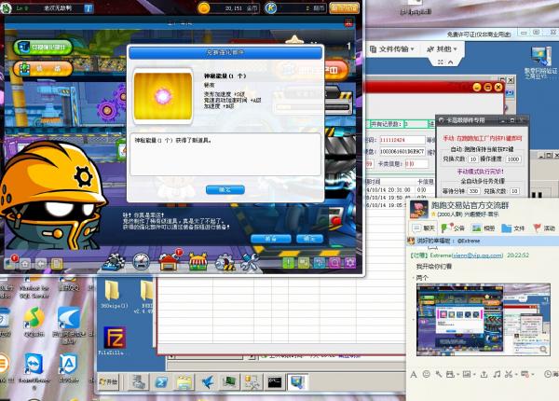Click the game back arrow icon
Screen dimensions: 559x401
[x=41, y=264]
